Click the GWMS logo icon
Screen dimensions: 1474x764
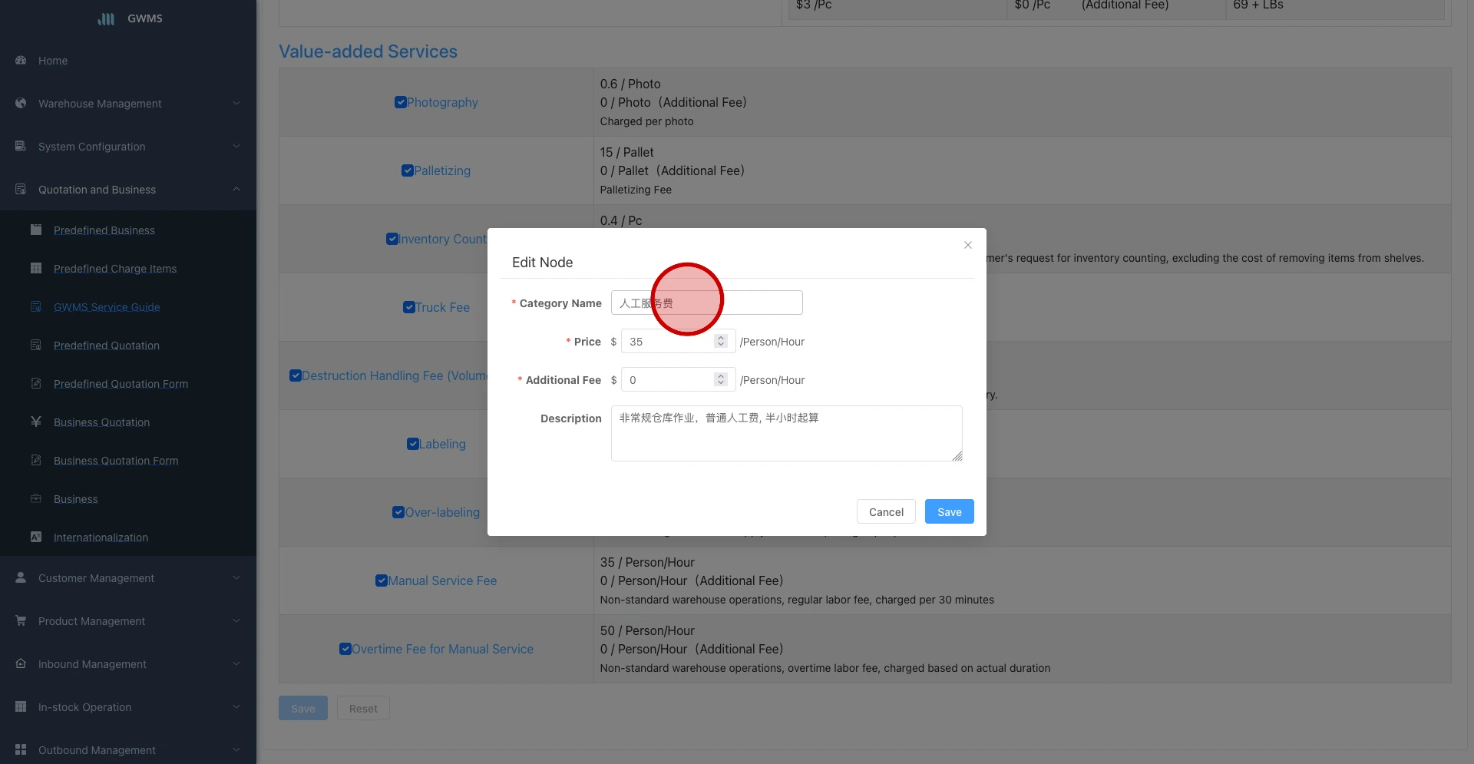[106, 18]
